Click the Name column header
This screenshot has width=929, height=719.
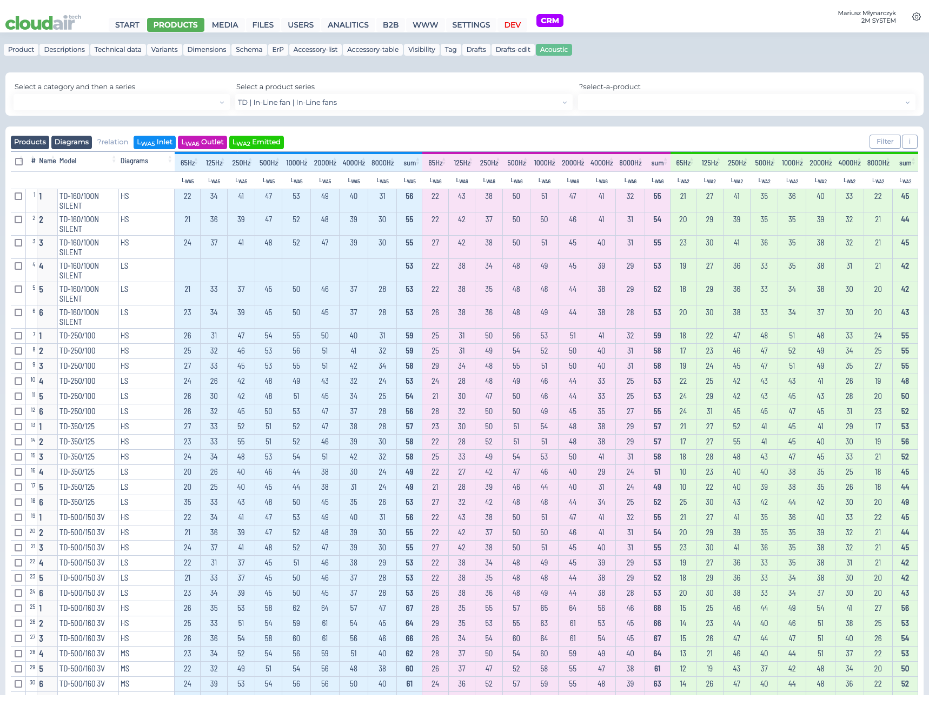[48, 161]
